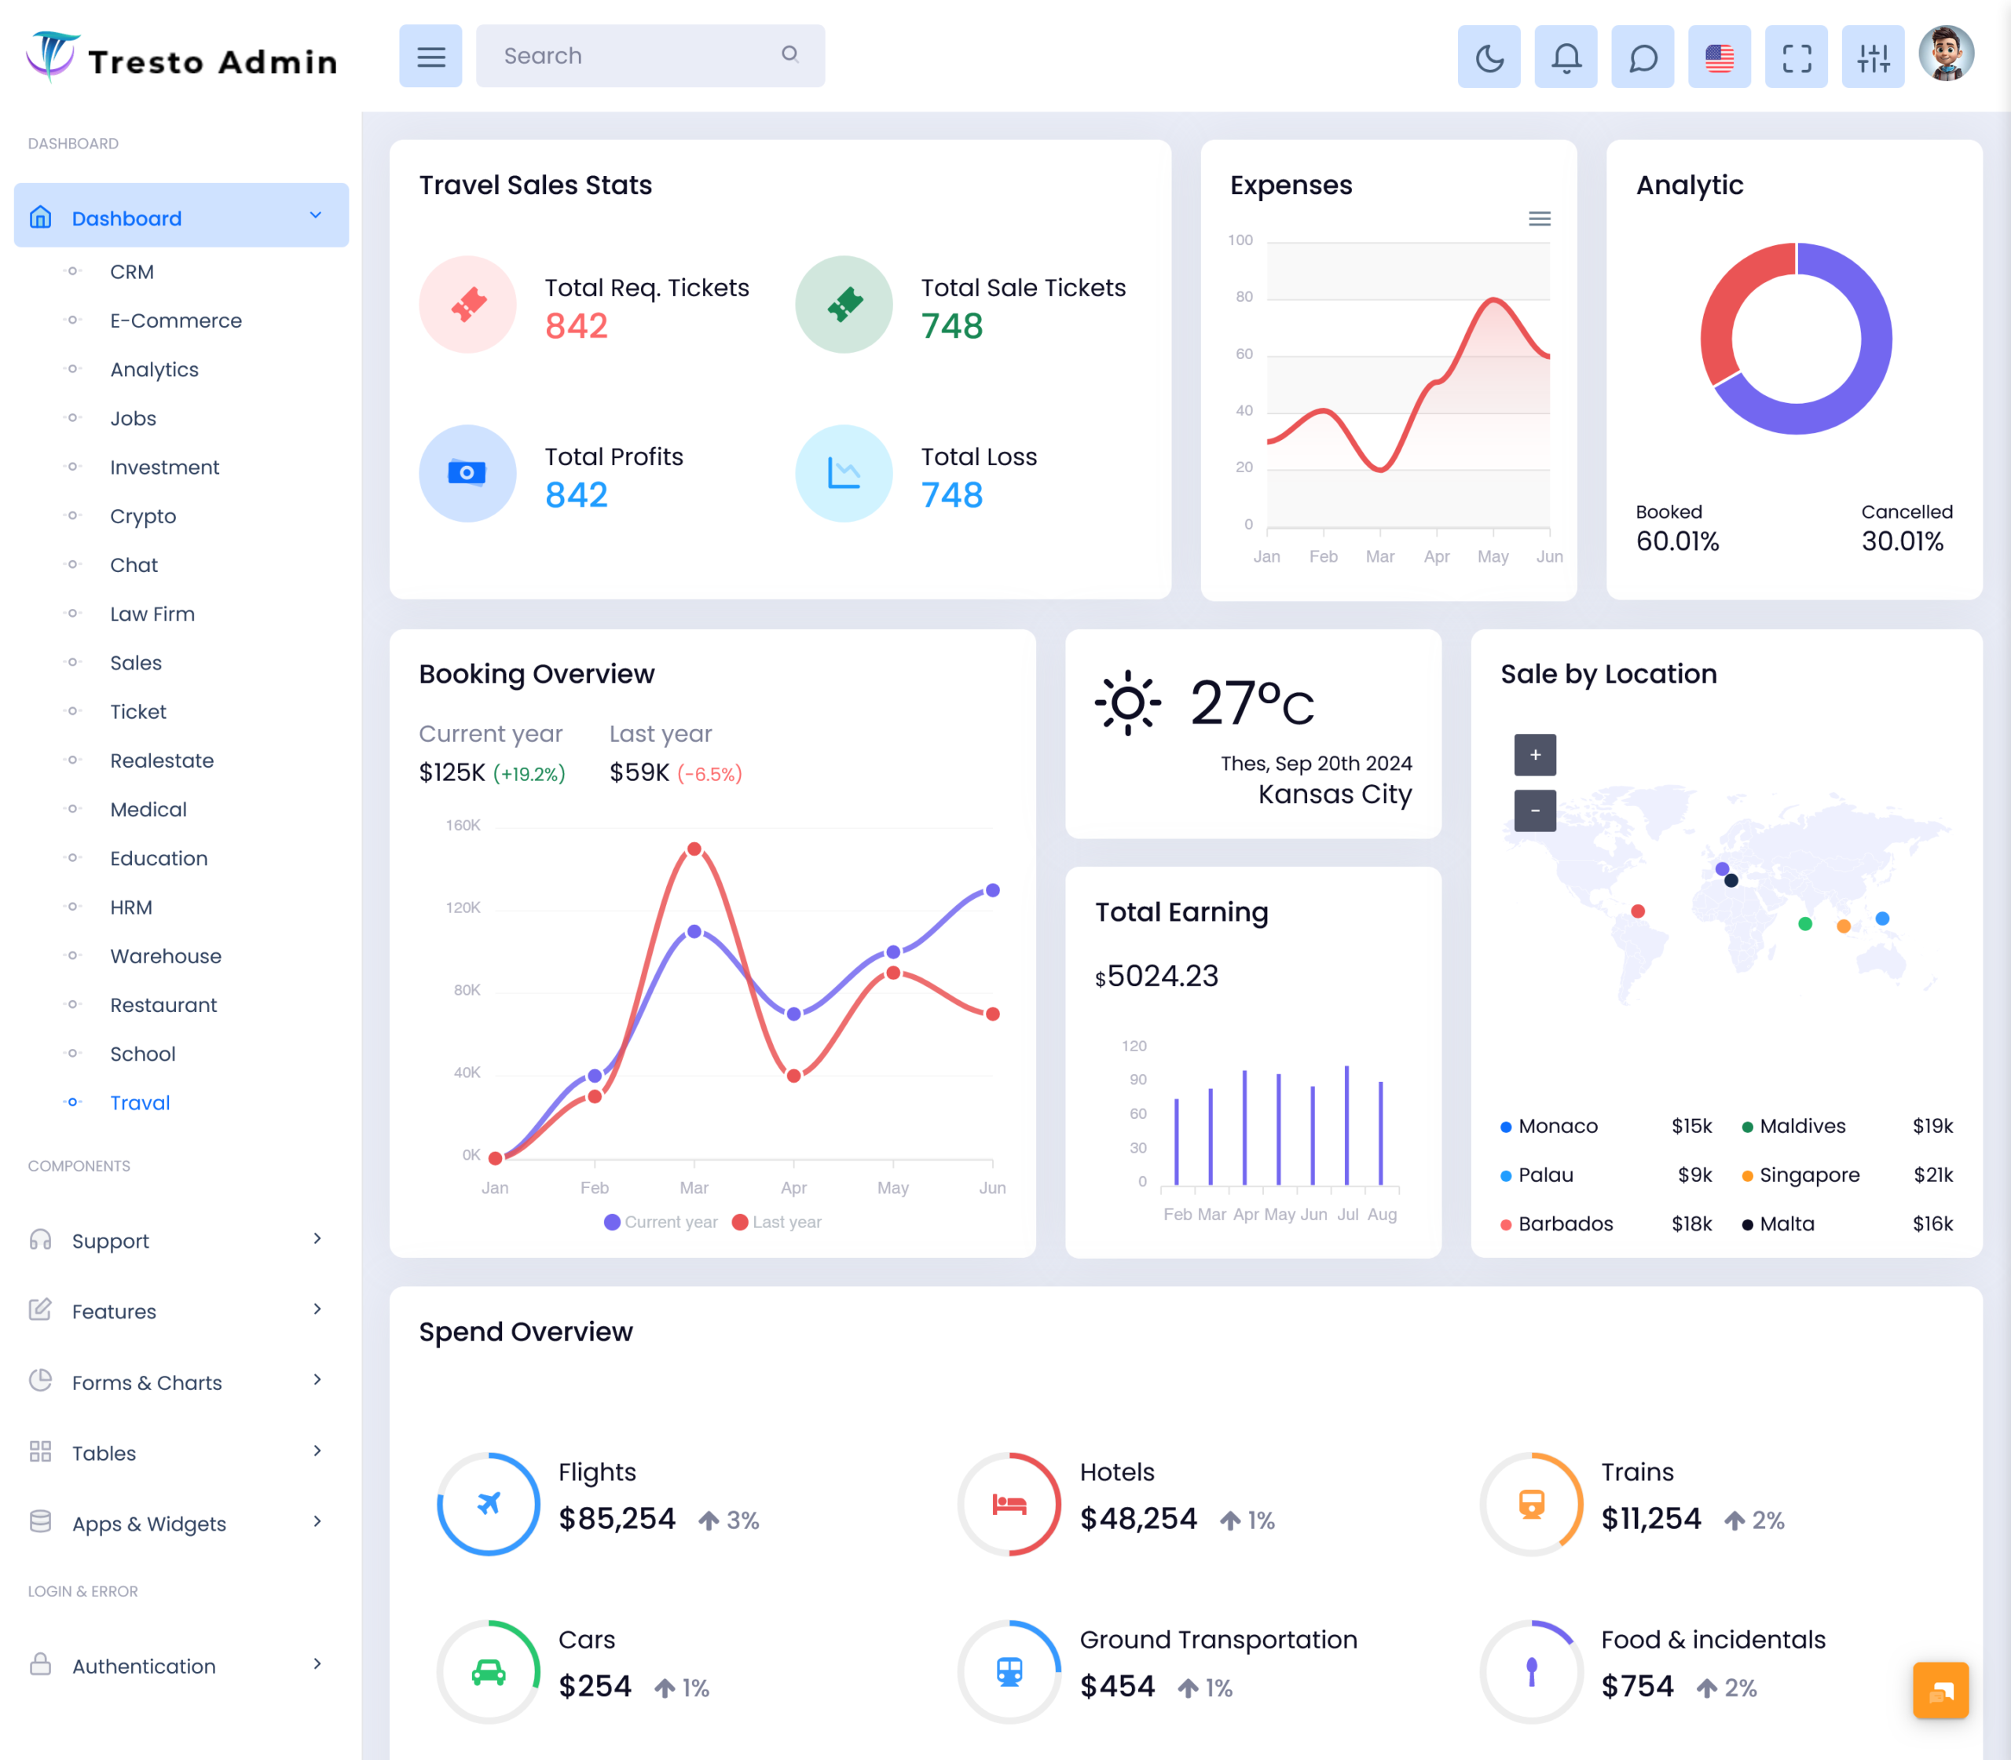Click the red Barbados map marker

coord(1637,911)
